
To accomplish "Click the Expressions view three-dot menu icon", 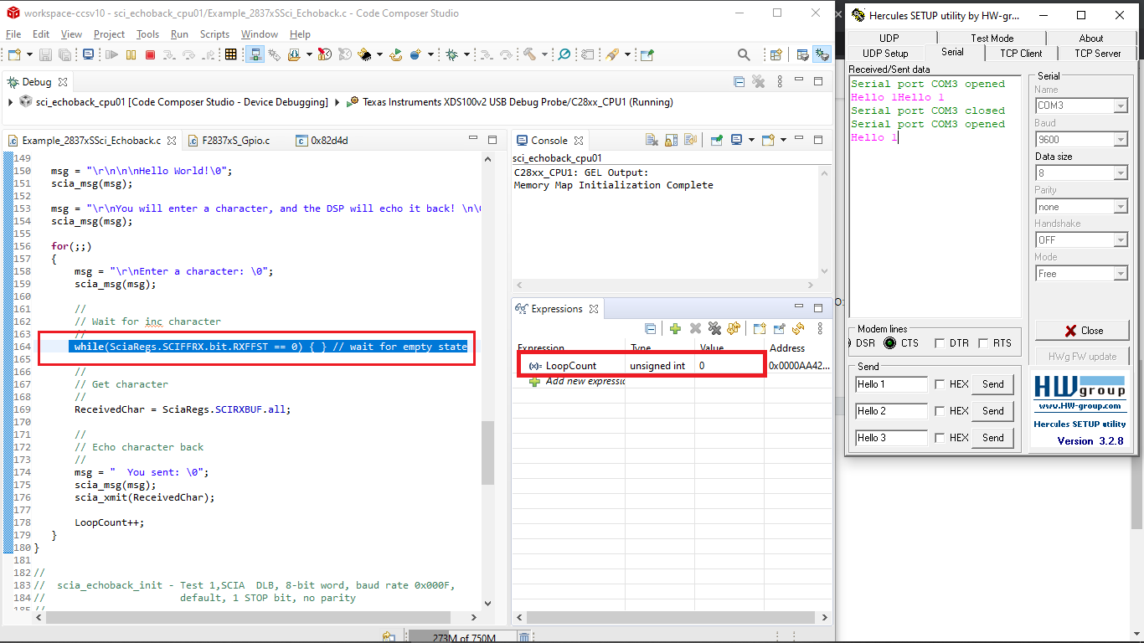I will 820,329.
